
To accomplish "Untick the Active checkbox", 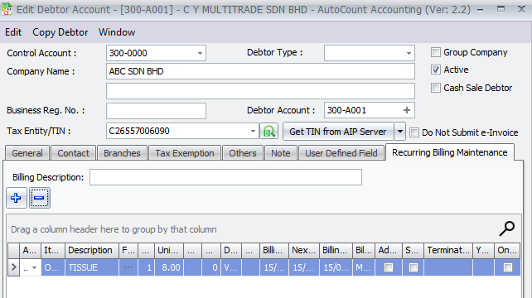I will click(x=436, y=70).
